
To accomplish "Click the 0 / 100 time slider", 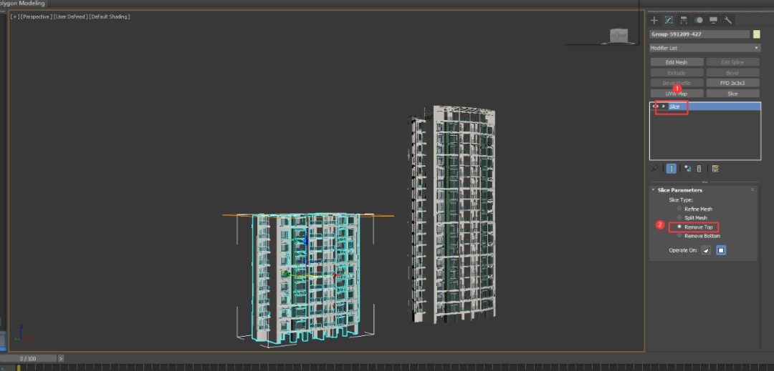I will (x=29, y=358).
